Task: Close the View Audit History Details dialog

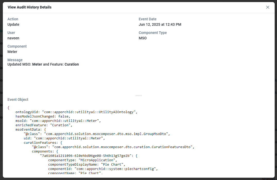Action: click(x=268, y=7)
